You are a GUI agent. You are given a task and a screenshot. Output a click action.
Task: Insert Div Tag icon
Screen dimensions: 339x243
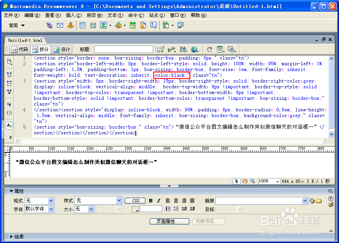click(x=93, y=25)
